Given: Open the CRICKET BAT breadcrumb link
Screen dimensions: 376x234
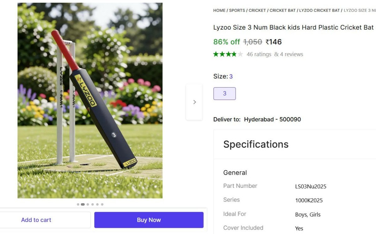Looking at the screenshot, I should coord(282,10).
